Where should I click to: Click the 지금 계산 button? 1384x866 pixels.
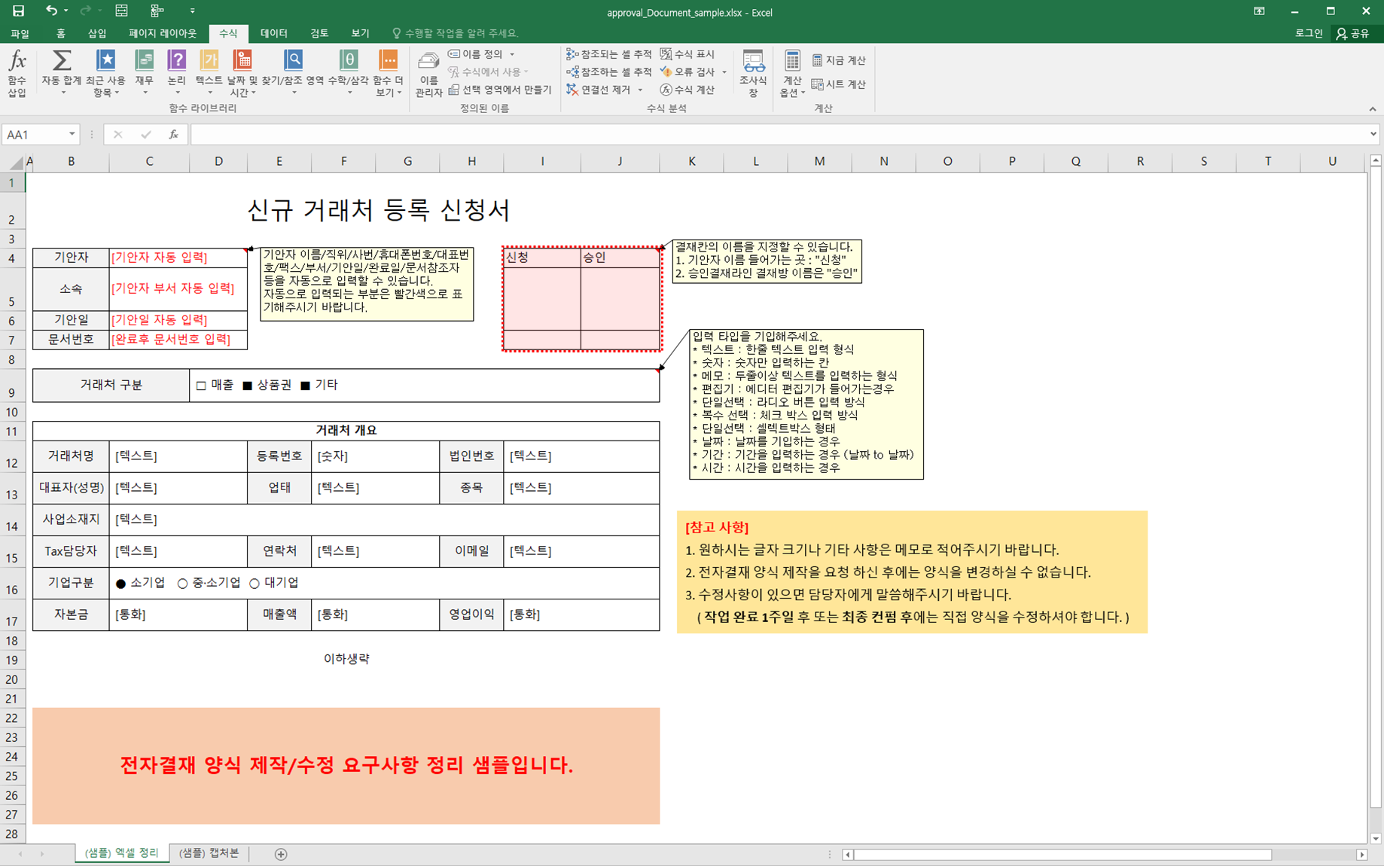(x=839, y=60)
